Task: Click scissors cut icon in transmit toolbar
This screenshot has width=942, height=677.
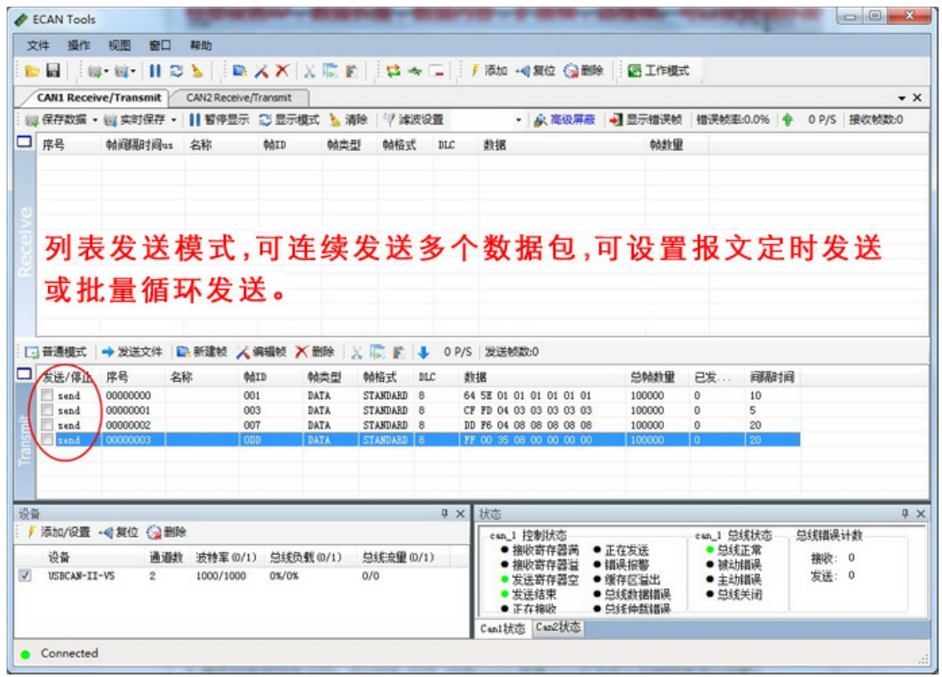Action: pyautogui.click(x=357, y=352)
